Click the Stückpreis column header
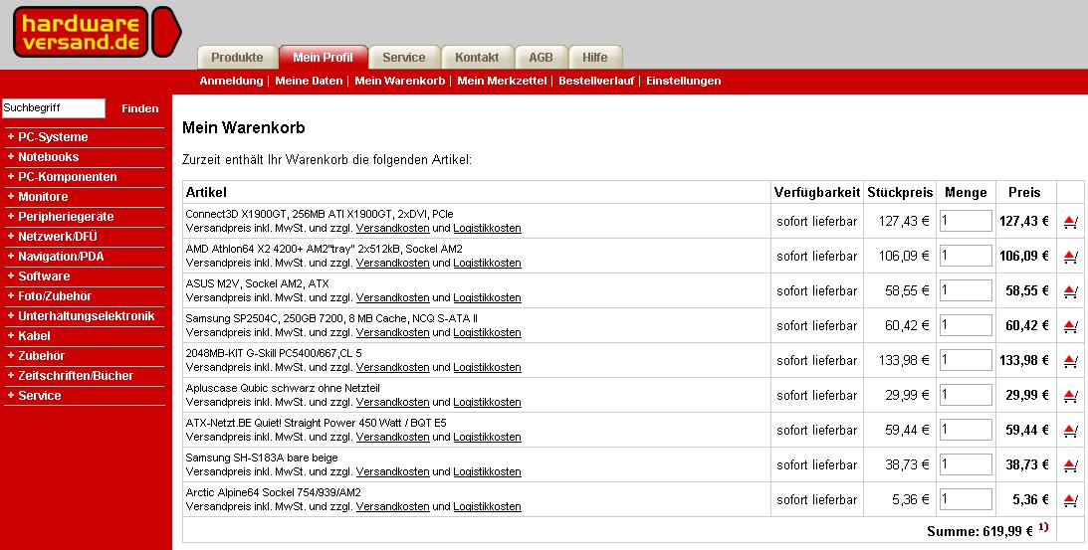Viewport: 1088px width, 550px height. click(x=900, y=192)
